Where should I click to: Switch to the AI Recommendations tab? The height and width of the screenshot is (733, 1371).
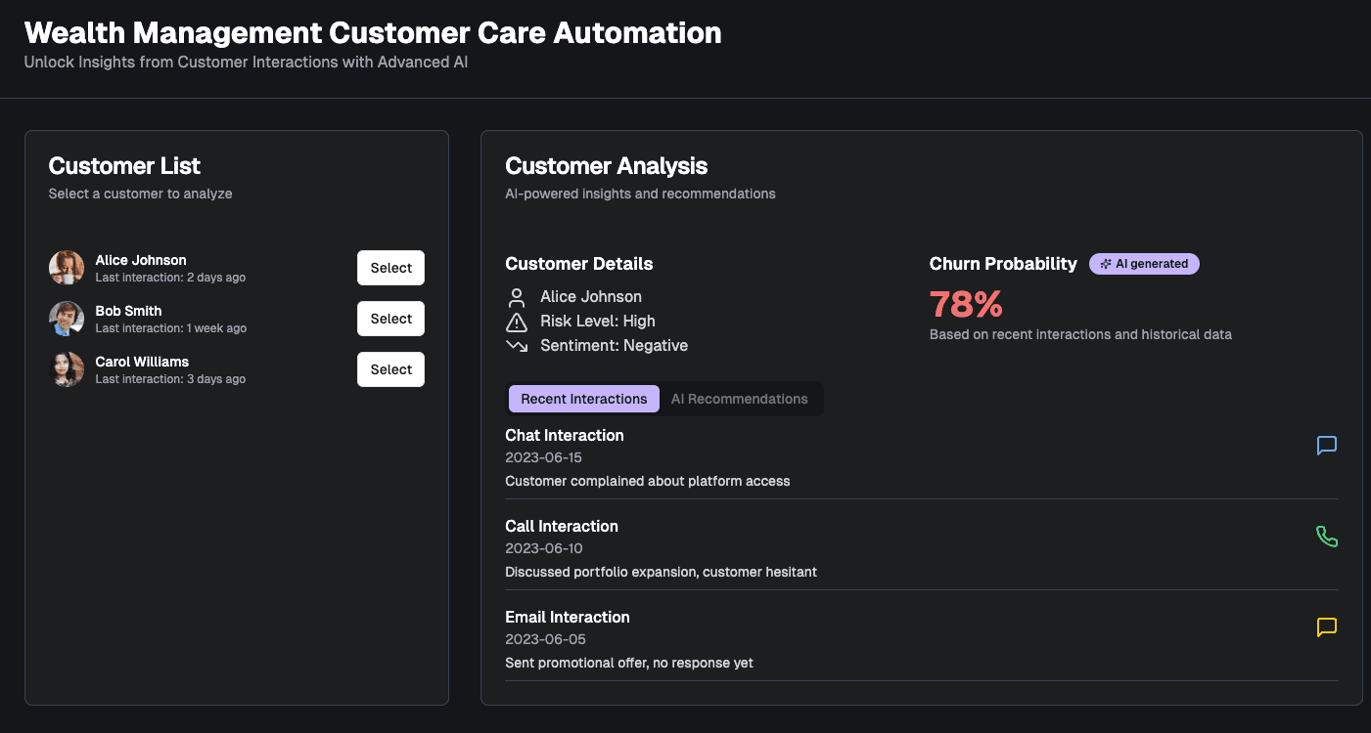(x=740, y=398)
